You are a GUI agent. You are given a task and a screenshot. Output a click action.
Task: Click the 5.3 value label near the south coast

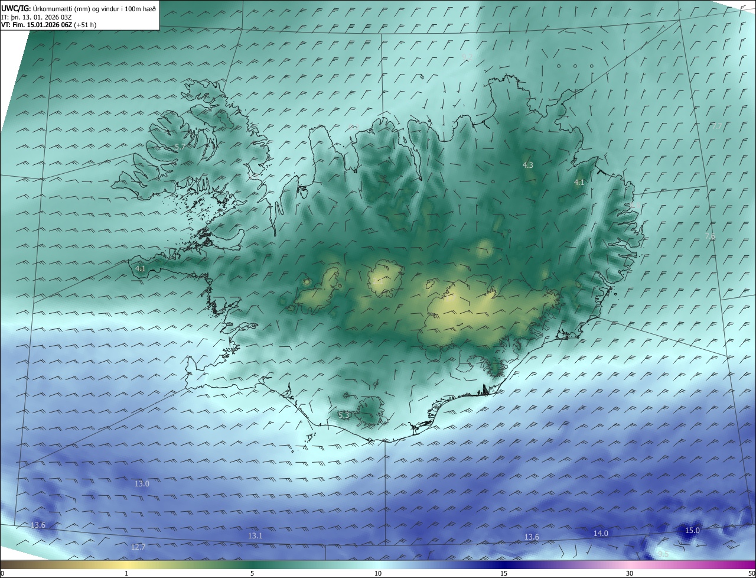(344, 415)
